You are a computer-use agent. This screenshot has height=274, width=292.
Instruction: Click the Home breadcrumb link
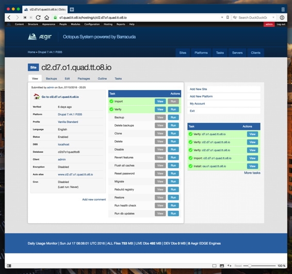click(x=31, y=52)
